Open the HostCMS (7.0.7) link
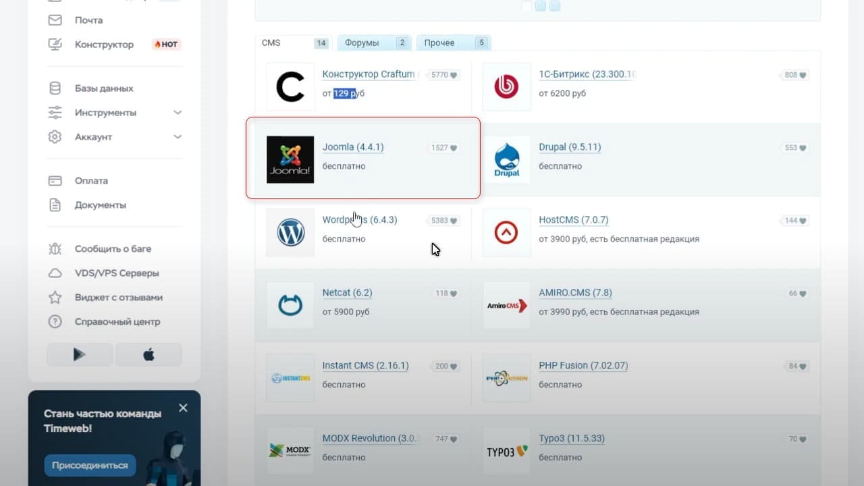The image size is (864, 486). (x=574, y=220)
